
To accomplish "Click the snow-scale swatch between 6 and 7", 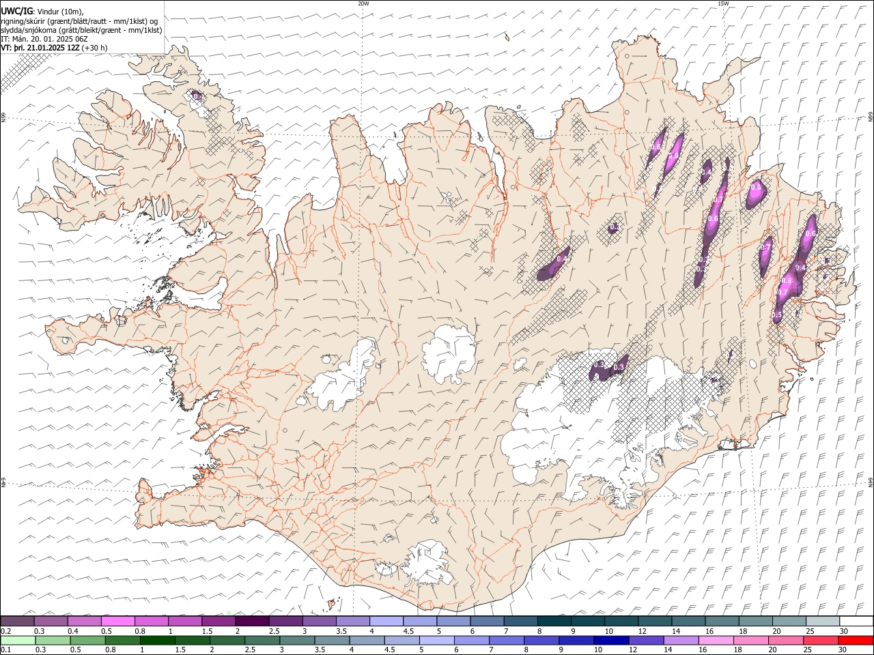I will 487,621.
